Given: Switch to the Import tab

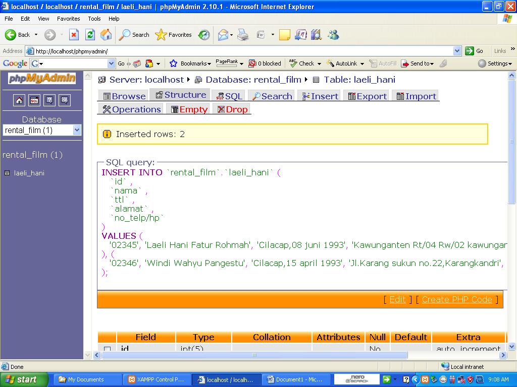Looking at the screenshot, I should pos(416,96).
